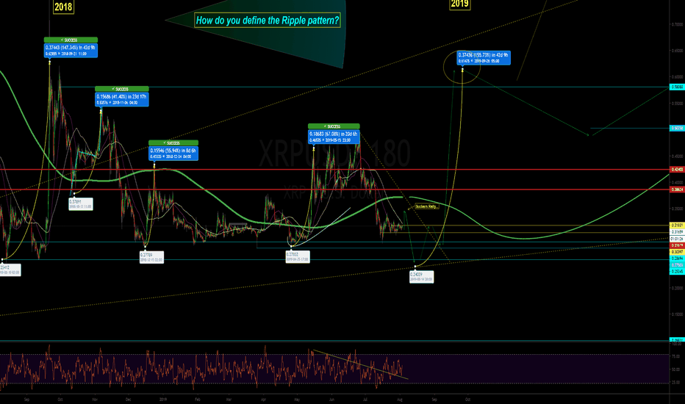Click the red 0.38624 price axis tag
Viewport: 685px width, 404px height.
(677, 190)
